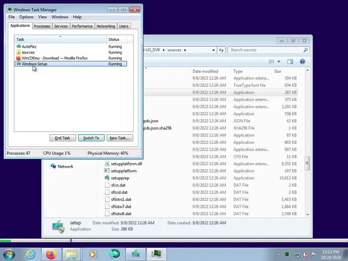Show hidden tray icons arrow
Image resolution: width=348 pixels, height=261 pixels.
279,255
